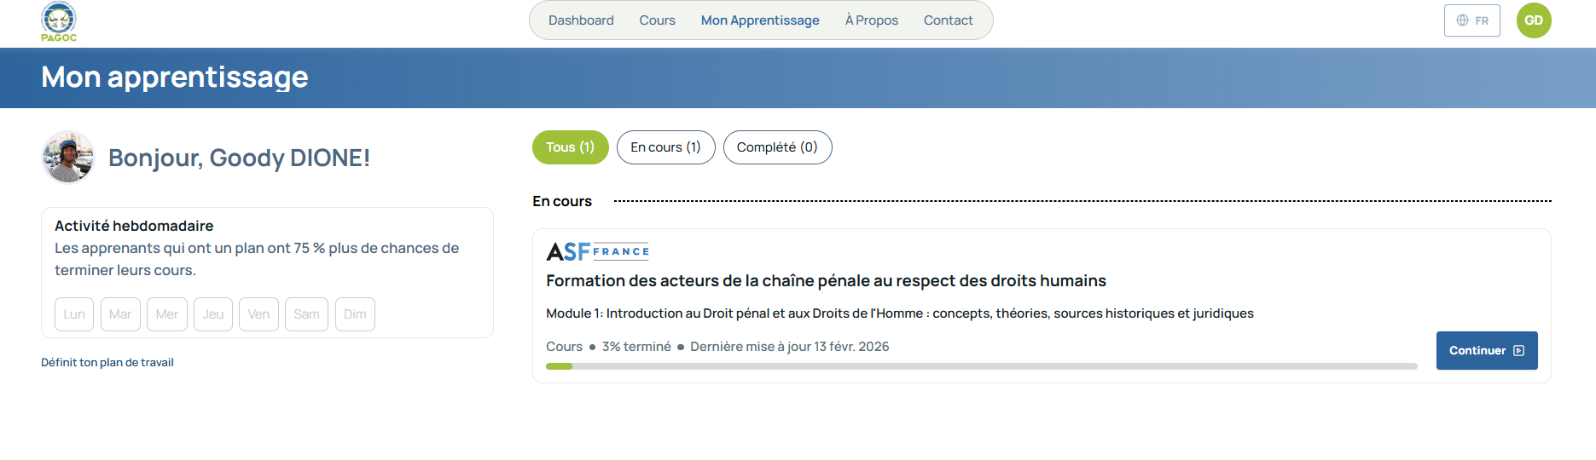This screenshot has height=460, width=1596.
Task: Go to the Dashboard menu item
Action: (x=581, y=20)
